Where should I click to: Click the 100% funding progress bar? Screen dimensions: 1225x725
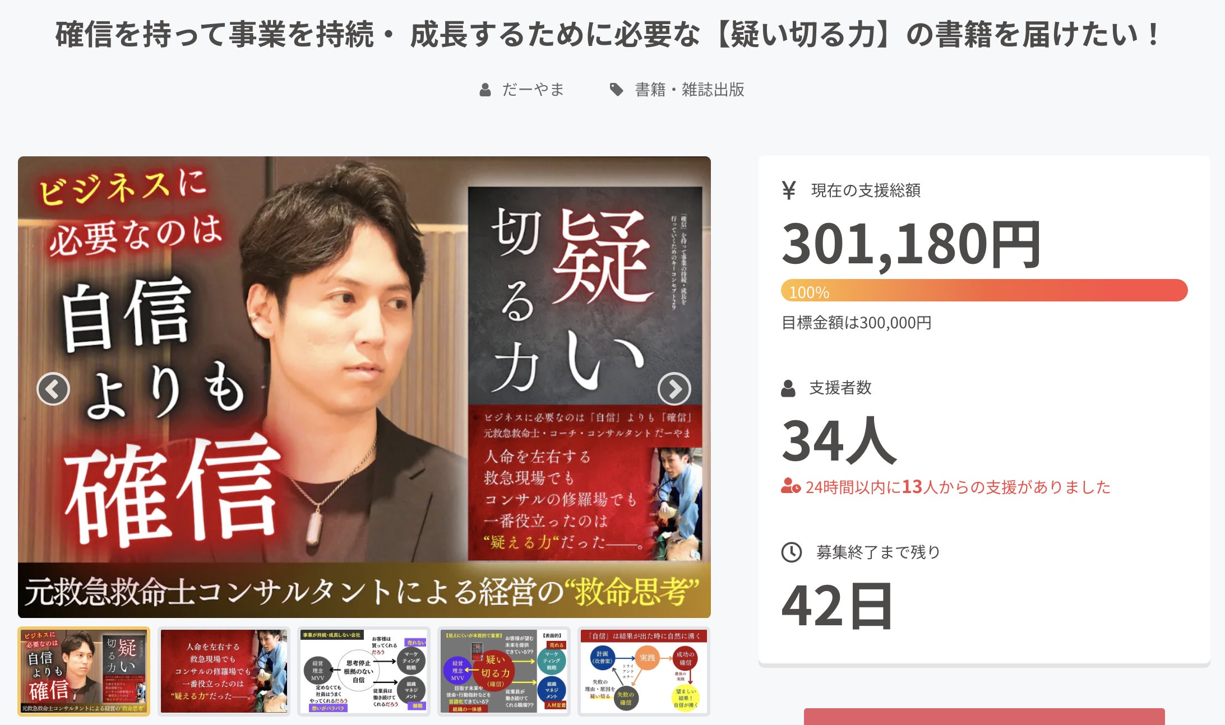click(984, 290)
